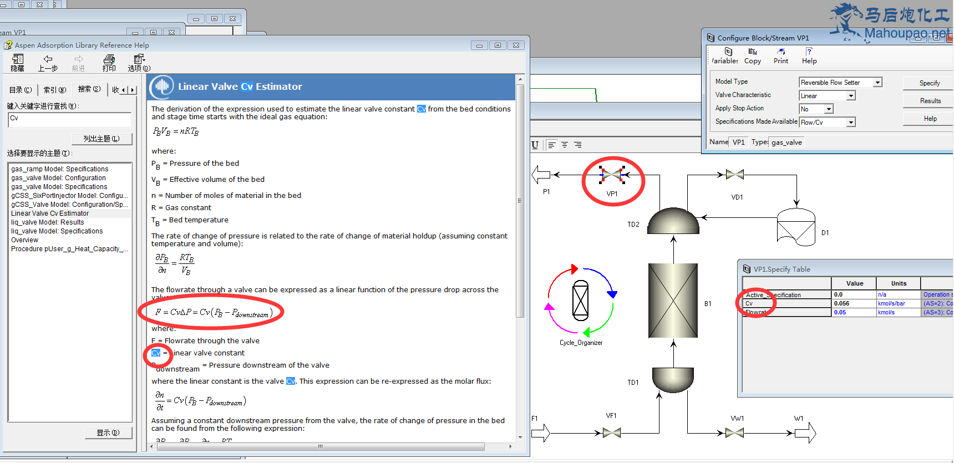The image size is (954, 463).
Task: Select topic 'Linear Valve Cv Estimator'
Action: click(x=50, y=213)
